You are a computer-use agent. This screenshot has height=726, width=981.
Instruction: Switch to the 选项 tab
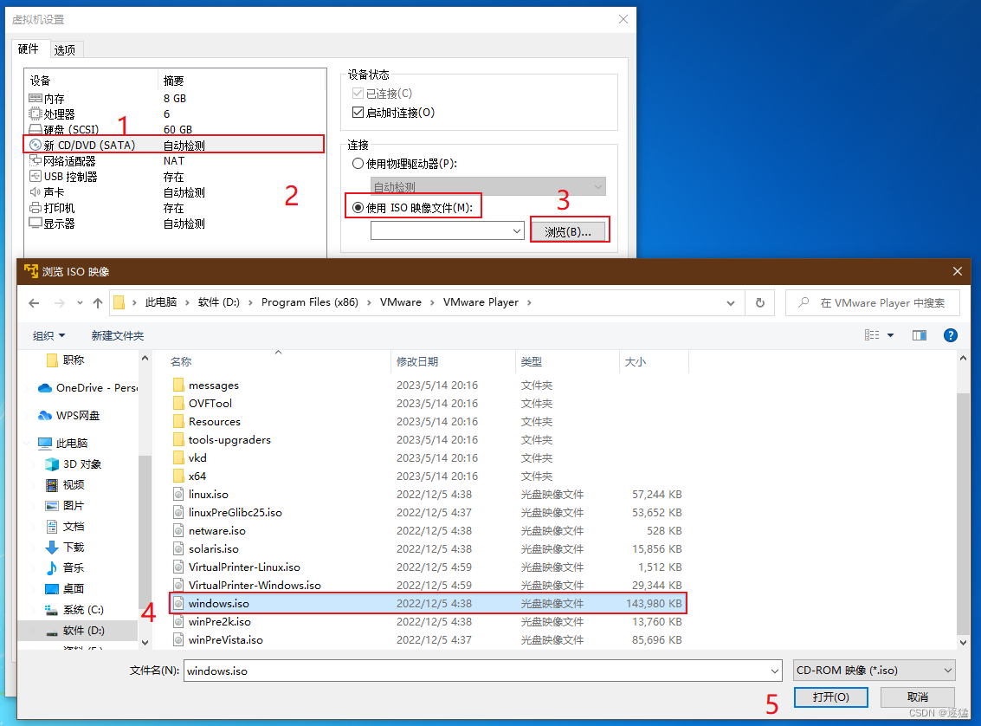pos(64,50)
